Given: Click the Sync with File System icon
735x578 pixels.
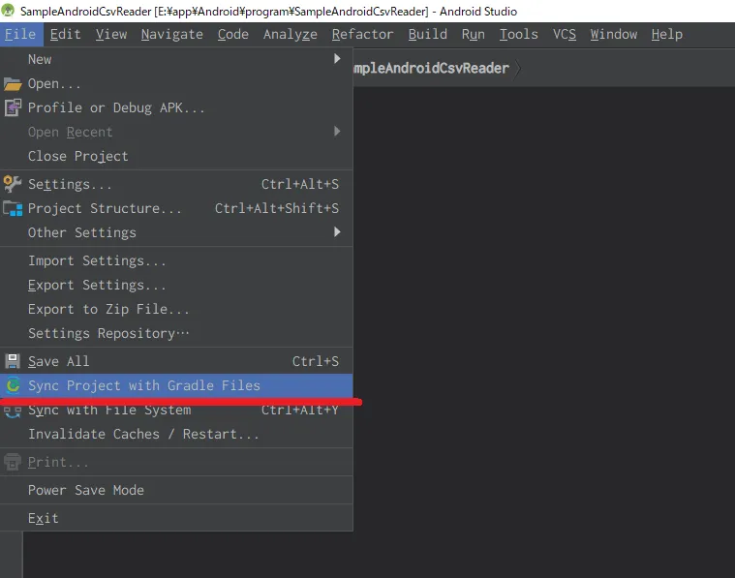Looking at the screenshot, I should click(13, 411).
